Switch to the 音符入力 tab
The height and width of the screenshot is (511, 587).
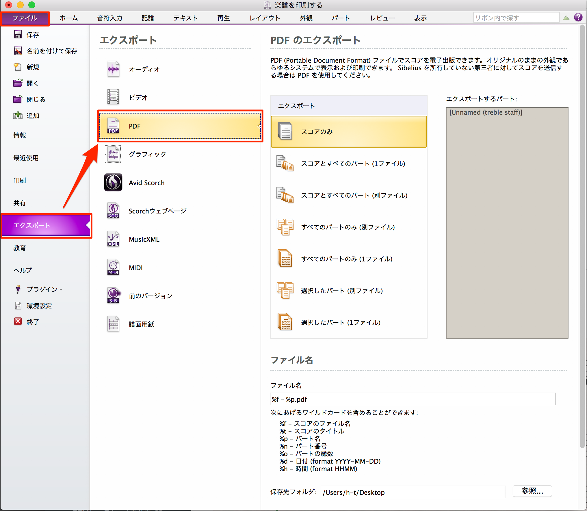pyautogui.click(x=110, y=18)
